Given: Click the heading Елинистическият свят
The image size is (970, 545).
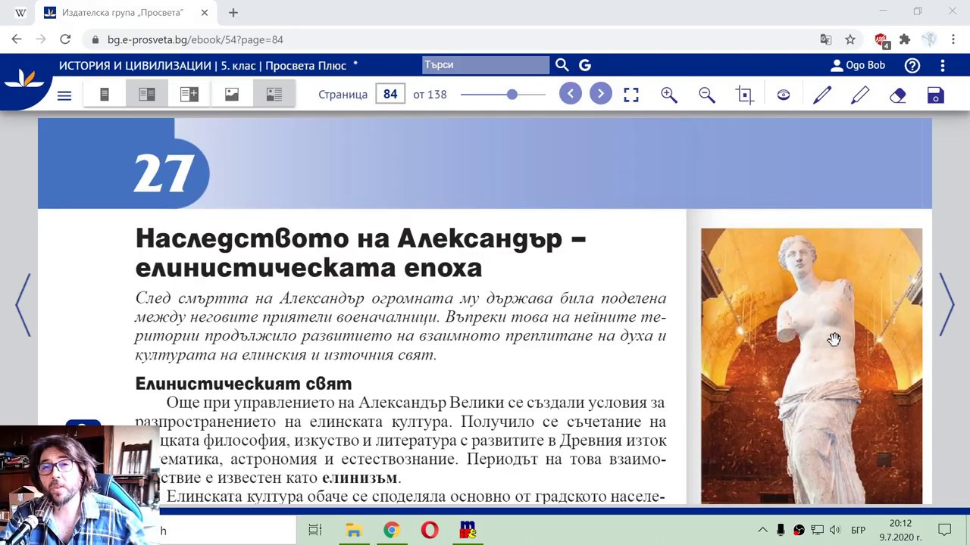Looking at the screenshot, I should (243, 383).
